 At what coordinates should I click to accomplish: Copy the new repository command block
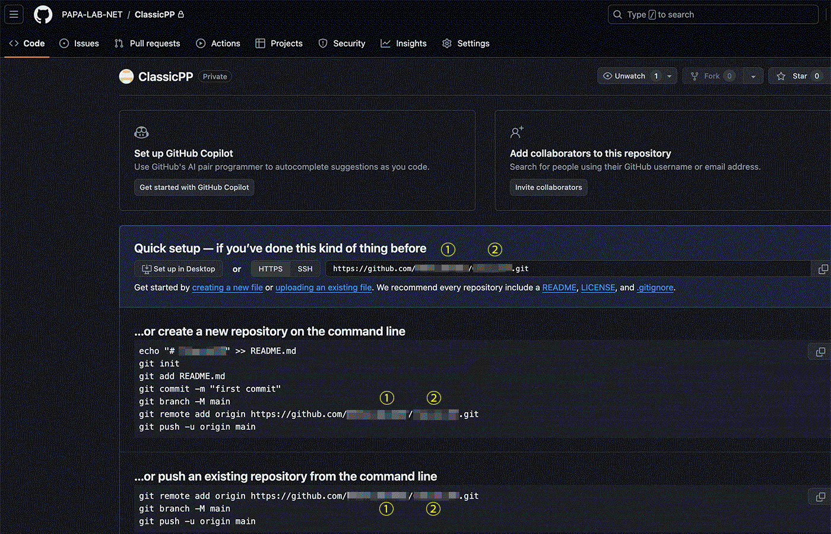[x=820, y=352]
